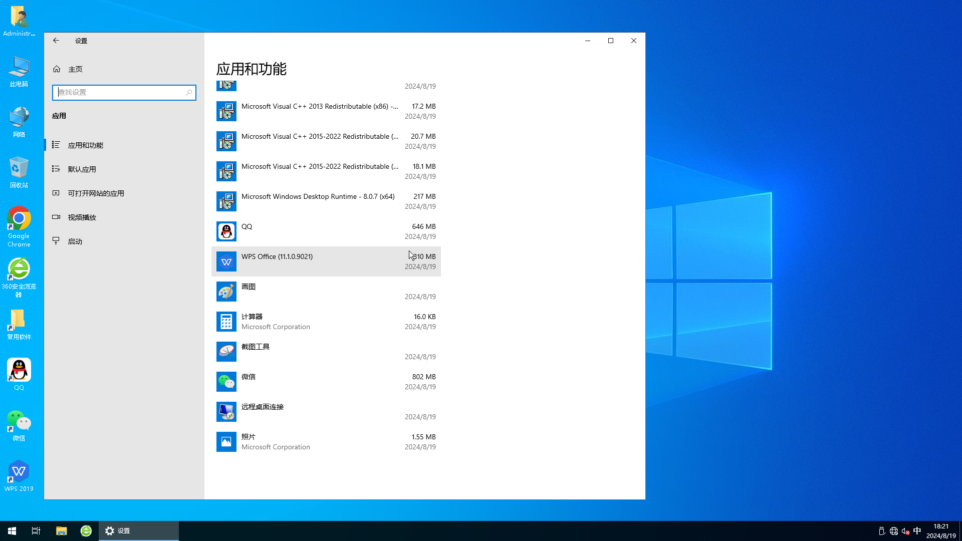Click the QQ penguin icon in app list

pyautogui.click(x=226, y=231)
